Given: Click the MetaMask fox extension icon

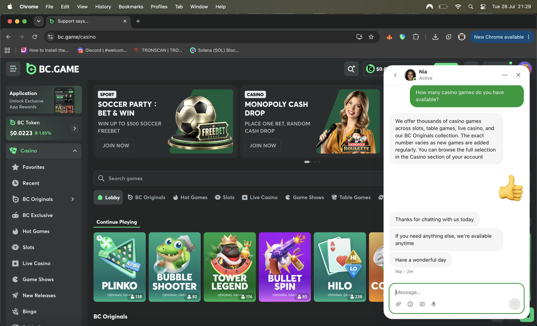Looking at the screenshot, I should pyautogui.click(x=389, y=37).
